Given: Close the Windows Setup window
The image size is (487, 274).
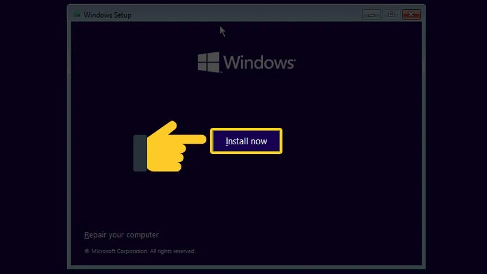Looking at the screenshot, I should click(412, 14).
